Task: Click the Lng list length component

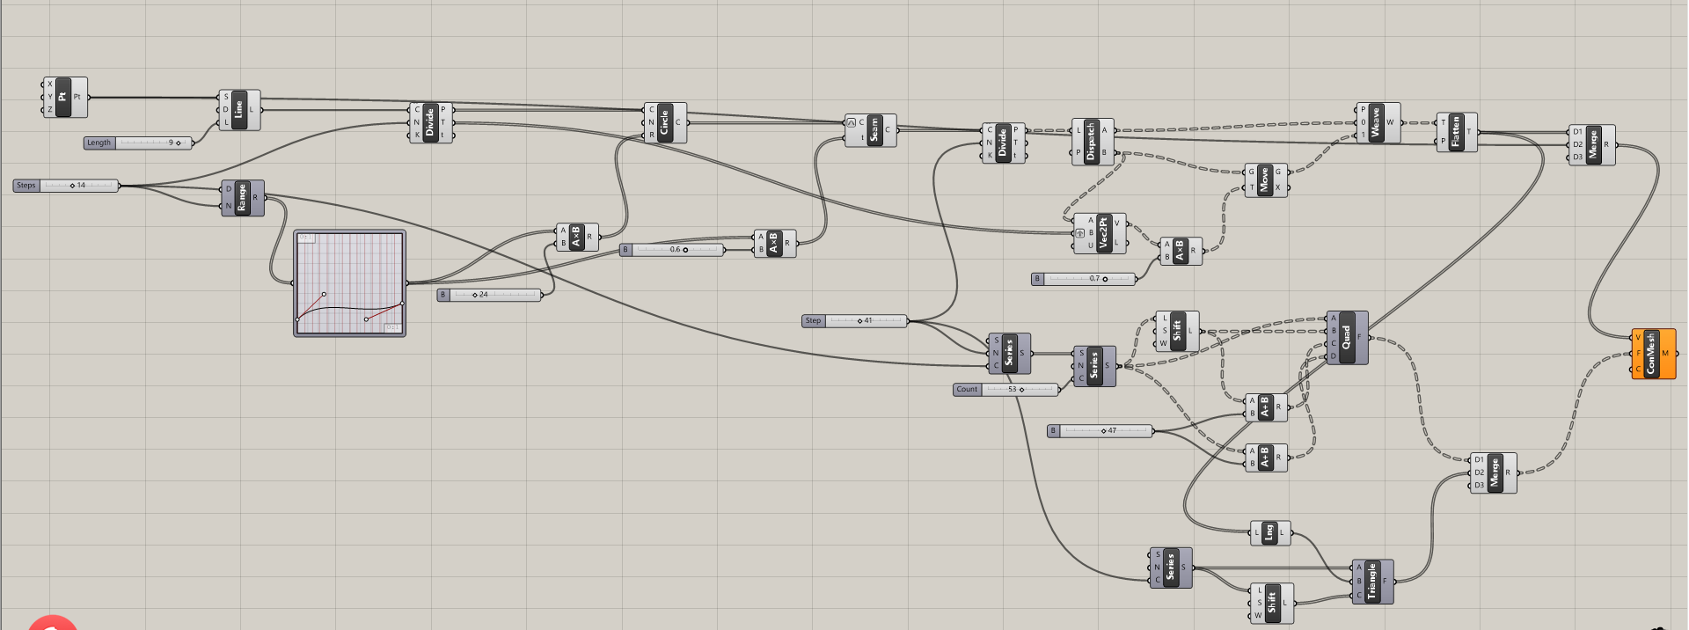Action: pos(1269,532)
